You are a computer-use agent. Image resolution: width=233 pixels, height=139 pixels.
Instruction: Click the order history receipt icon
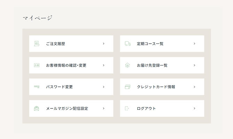point(37,44)
